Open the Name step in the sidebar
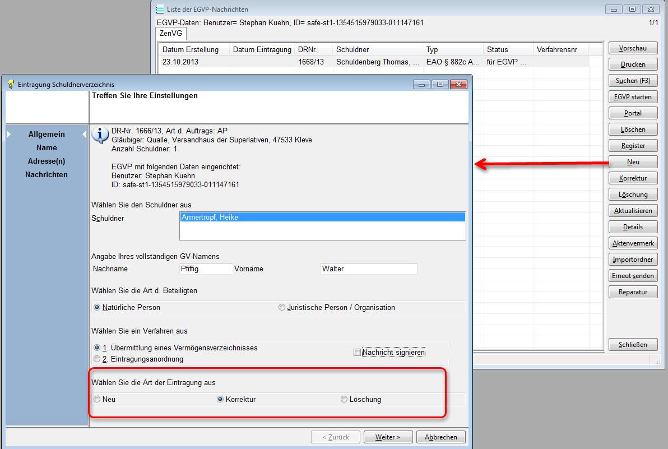 click(47, 147)
